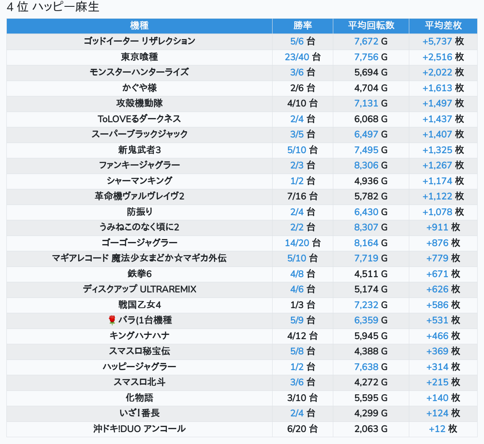Screen dimensions: 484x444
Task: Click the モンスターハンターライズ machine name
Action: (139, 72)
